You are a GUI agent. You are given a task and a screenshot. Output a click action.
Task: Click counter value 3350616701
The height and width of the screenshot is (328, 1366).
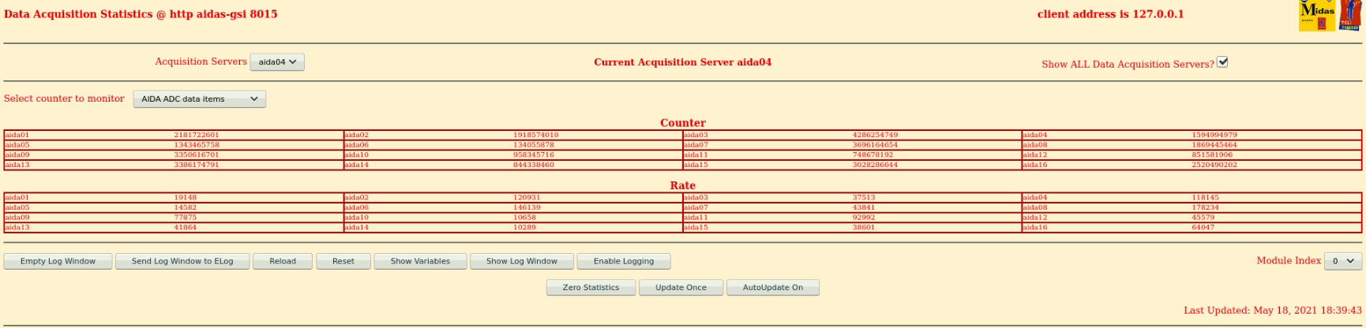pyautogui.click(x=197, y=155)
